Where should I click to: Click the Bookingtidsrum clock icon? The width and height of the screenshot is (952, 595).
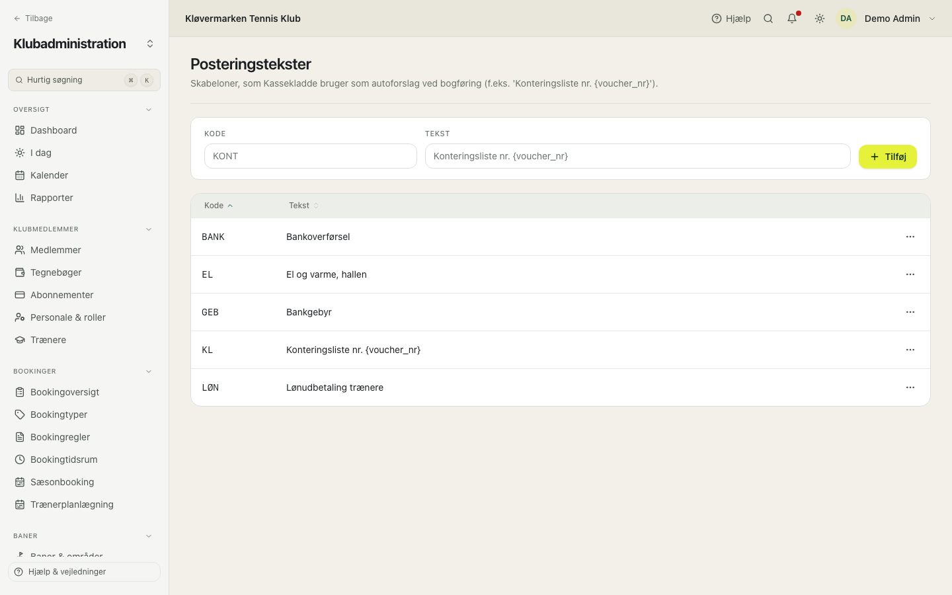(x=20, y=459)
